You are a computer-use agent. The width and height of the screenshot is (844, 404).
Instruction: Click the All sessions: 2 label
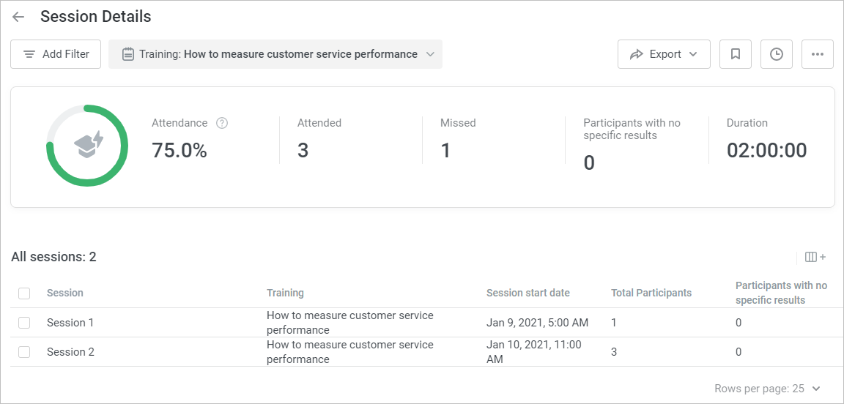[53, 257]
